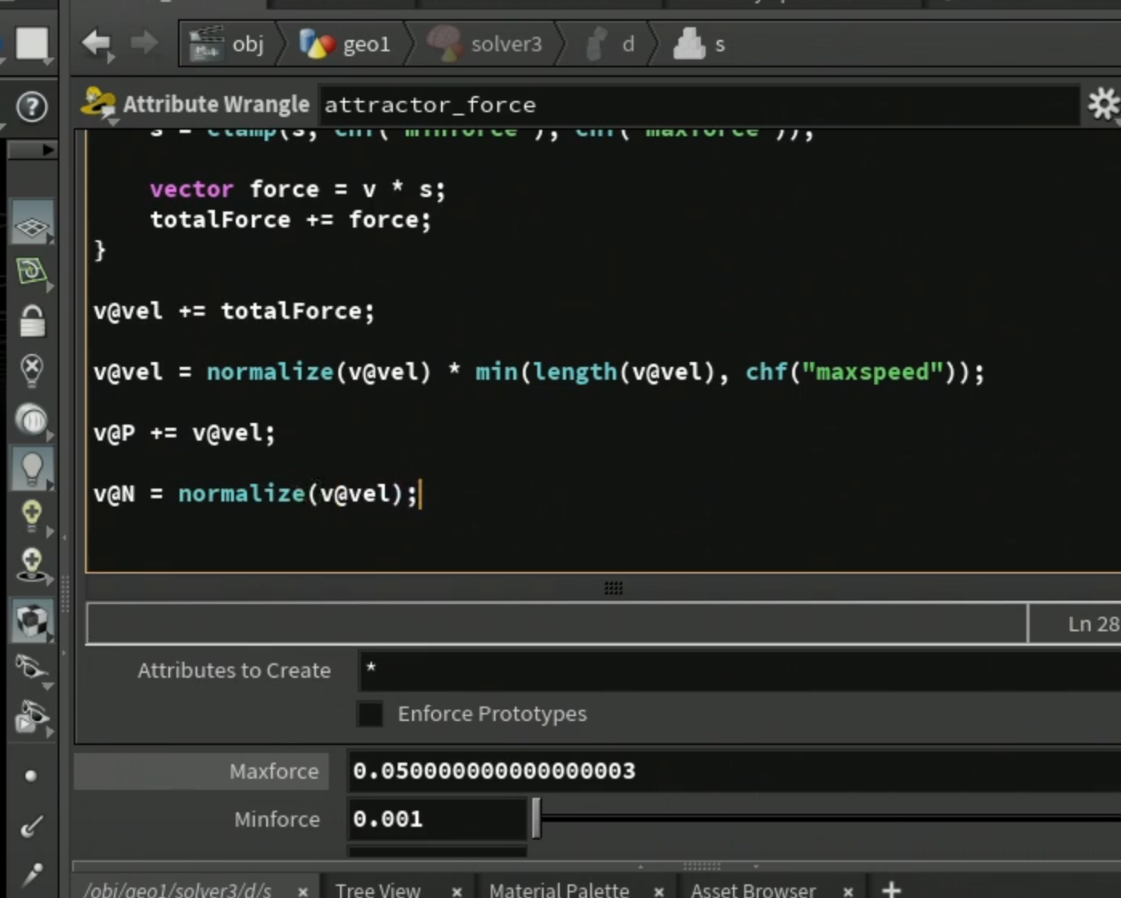Close the /obj/geo1/solver3/d/s tab
Viewport: 1121px width, 898px height.
[x=302, y=891]
